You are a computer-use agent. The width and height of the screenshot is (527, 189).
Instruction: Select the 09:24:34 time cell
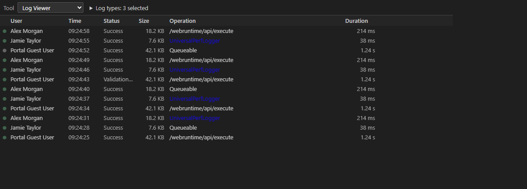click(x=79, y=109)
